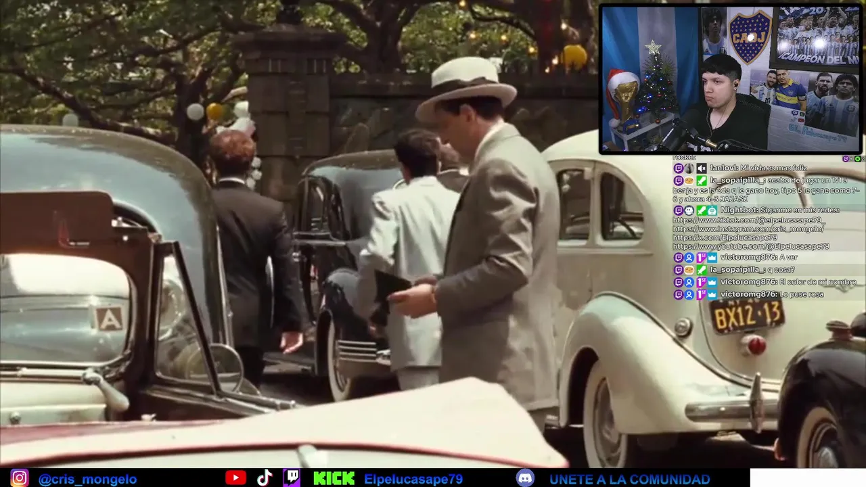
Task: Click the 'victoromg876' name on the 'A ver' message
Action: pyautogui.click(x=748, y=258)
